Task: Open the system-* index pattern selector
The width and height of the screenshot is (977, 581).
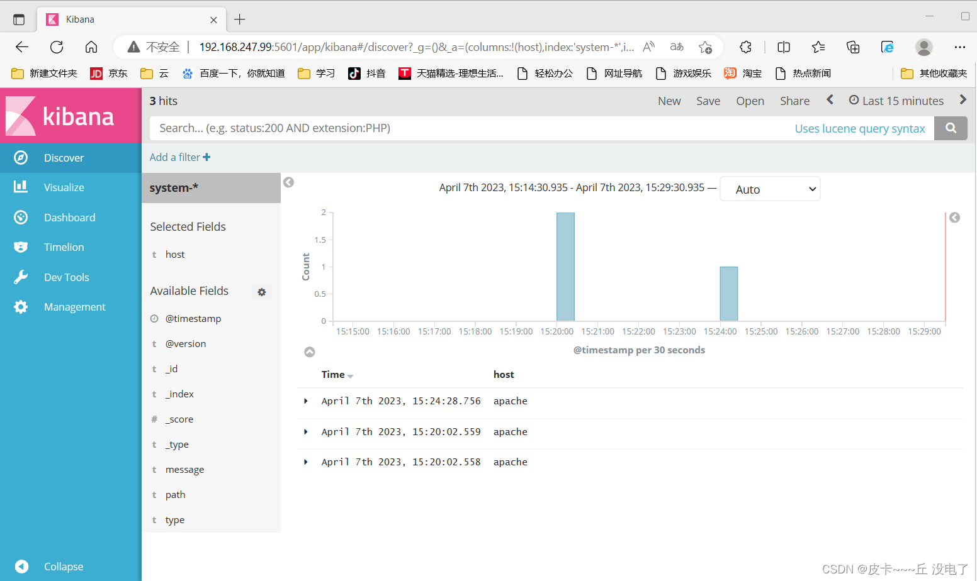Action: pyautogui.click(x=211, y=188)
